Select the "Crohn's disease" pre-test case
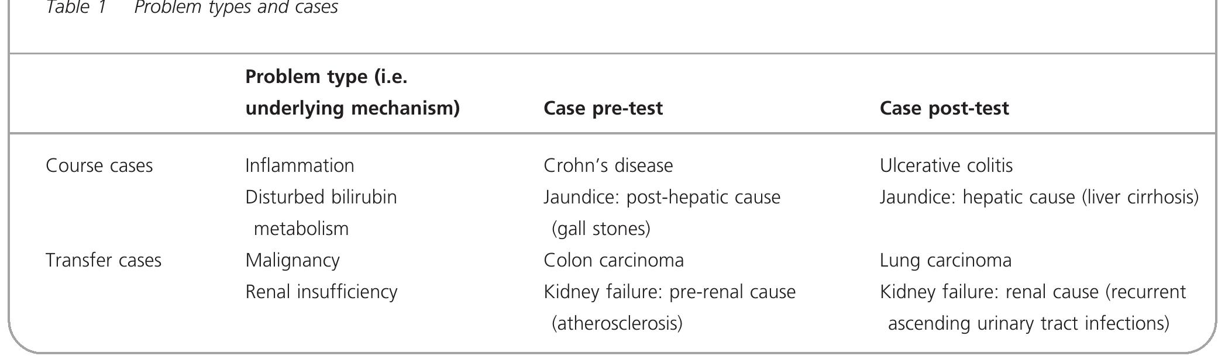The image size is (1218, 356). (x=608, y=165)
